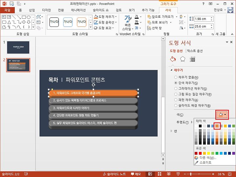This screenshot has height=177, width=236.
Task: Pick the orange theme color swatch
Action: point(217,126)
